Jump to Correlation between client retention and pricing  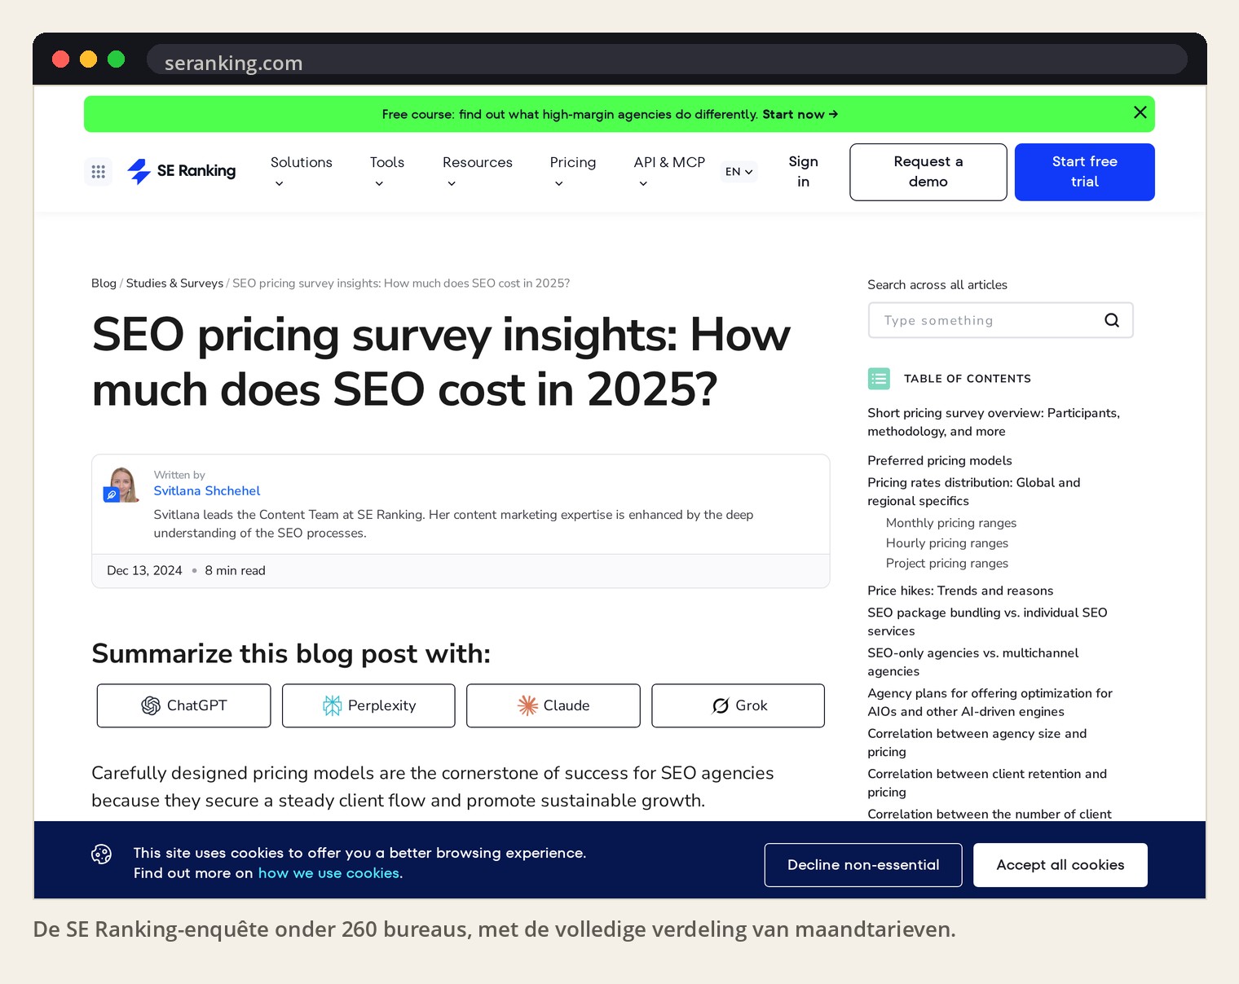[987, 783]
